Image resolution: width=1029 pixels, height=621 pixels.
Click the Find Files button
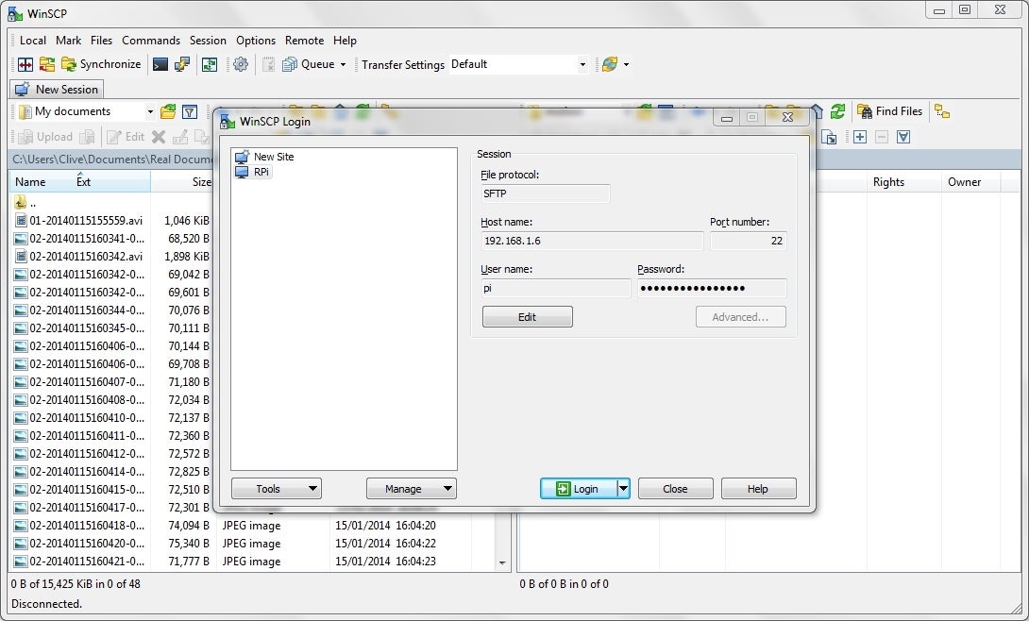890,111
